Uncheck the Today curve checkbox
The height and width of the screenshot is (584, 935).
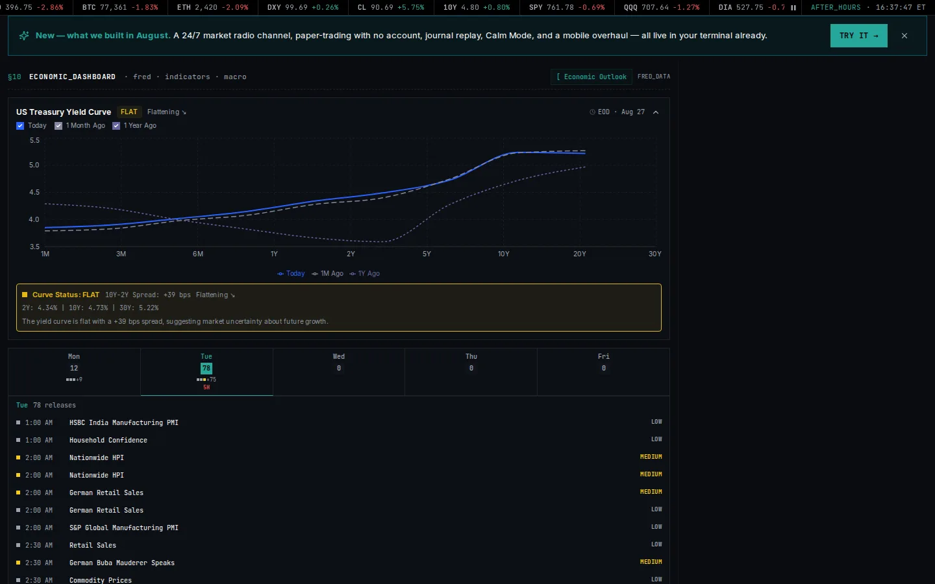click(x=20, y=126)
